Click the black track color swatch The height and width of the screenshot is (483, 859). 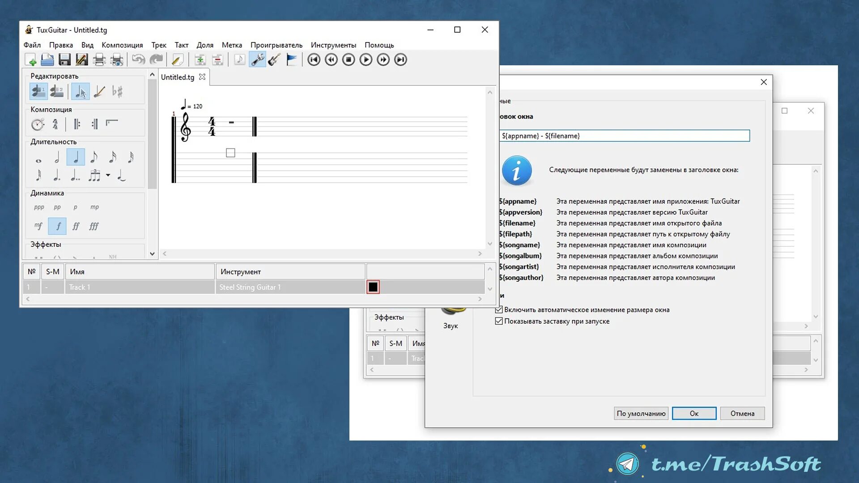[373, 287]
